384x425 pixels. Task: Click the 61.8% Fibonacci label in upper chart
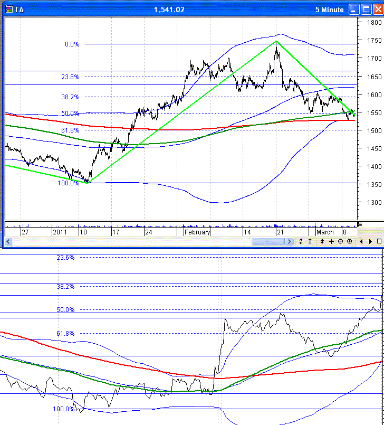(x=71, y=130)
